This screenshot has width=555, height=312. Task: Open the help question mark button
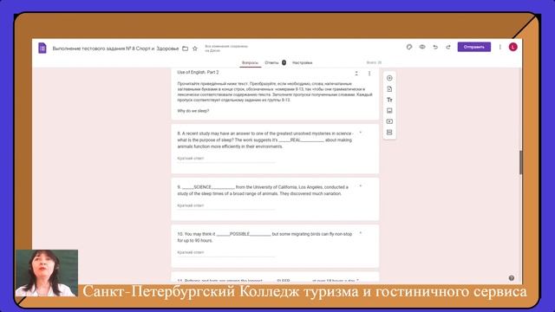[512, 278]
